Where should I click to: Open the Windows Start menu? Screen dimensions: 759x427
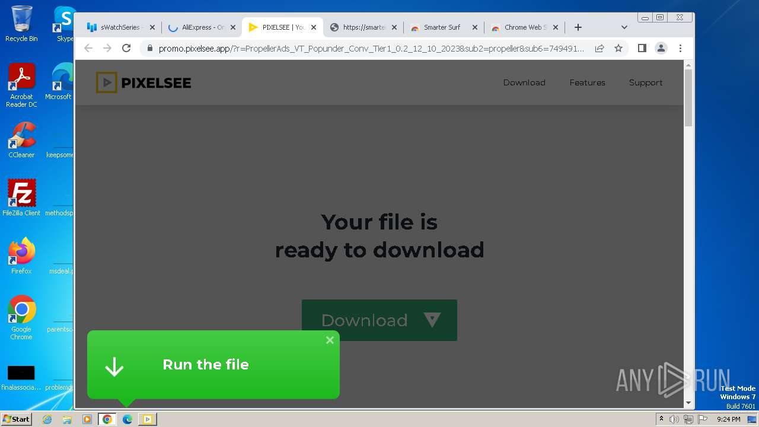click(x=16, y=419)
